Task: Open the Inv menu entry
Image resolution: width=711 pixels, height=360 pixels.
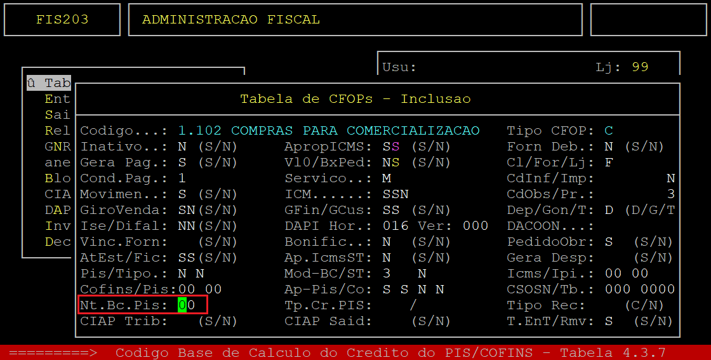Action: pos(57,226)
